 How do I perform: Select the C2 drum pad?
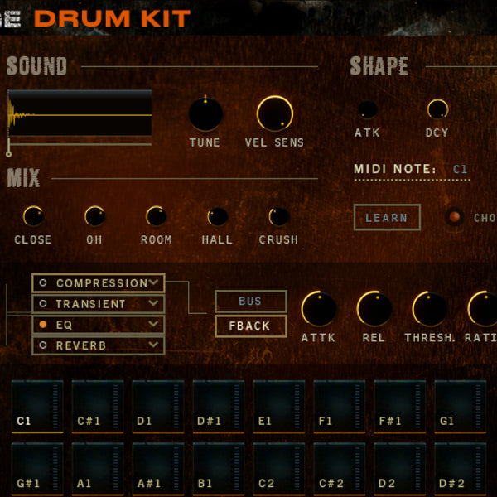279,470
